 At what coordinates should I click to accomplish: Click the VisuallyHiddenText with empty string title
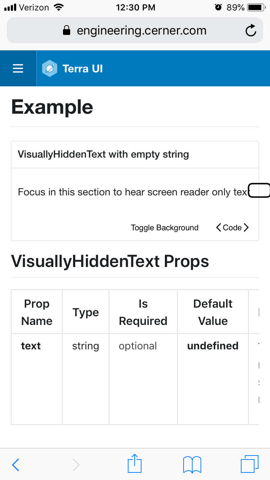pyautogui.click(x=103, y=154)
